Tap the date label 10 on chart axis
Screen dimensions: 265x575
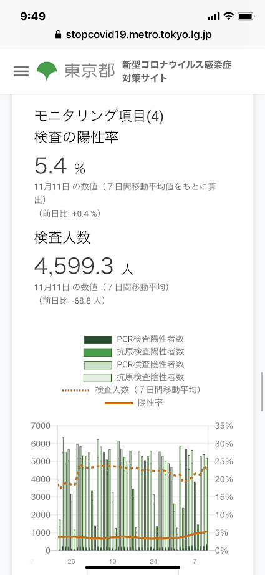click(112, 562)
